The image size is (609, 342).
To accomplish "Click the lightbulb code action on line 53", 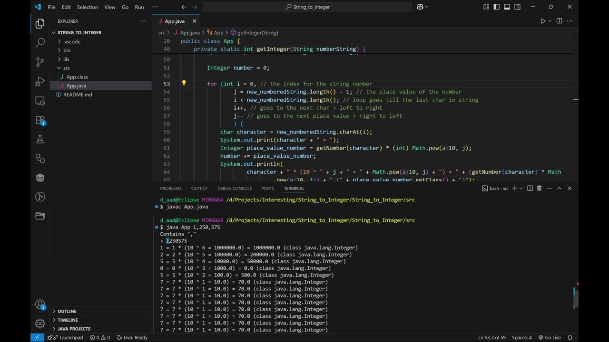I will 184,83.
